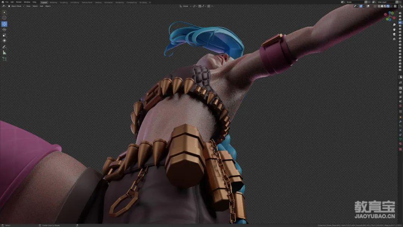Pause the viewport render preview
The height and width of the screenshot is (227, 403).
pos(395,6)
